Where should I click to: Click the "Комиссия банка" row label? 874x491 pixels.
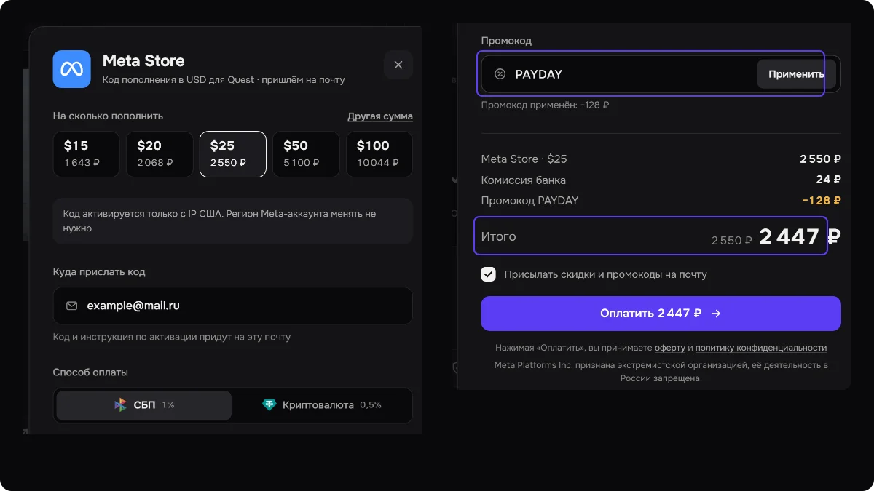524,180
